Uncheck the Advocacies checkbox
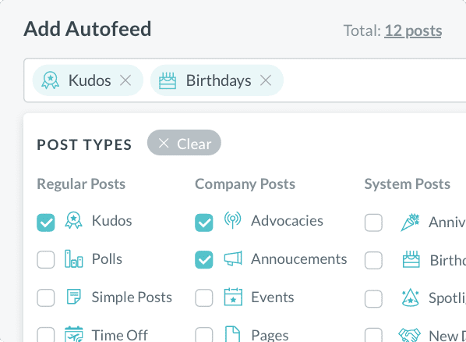Screen dimensions: 466x342 click(204, 223)
